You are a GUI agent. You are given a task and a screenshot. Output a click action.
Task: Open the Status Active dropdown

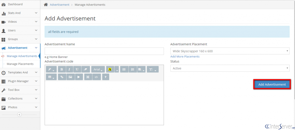230,68
